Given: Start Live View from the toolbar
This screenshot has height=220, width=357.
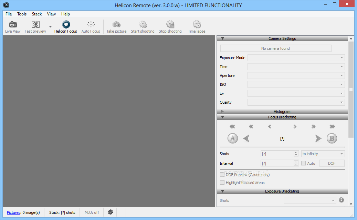Looking at the screenshot, I should point(13,27).
